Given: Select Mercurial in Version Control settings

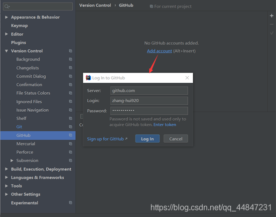Looking at the screenshot, I should (x=26, y=144).
